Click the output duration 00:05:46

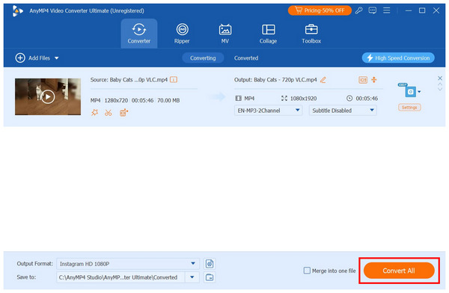pos(367,99)
